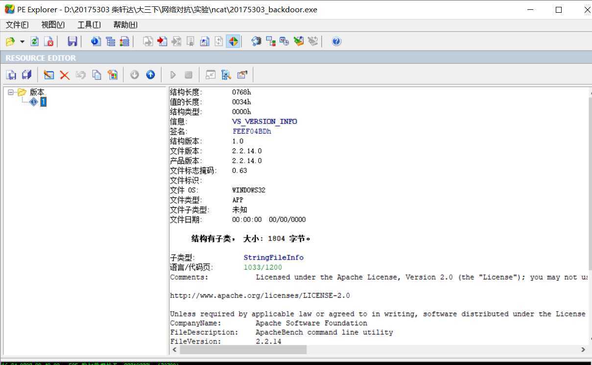Delete resource with the red X icon
The height and width of the screenshot is (365, 592).
65,74
